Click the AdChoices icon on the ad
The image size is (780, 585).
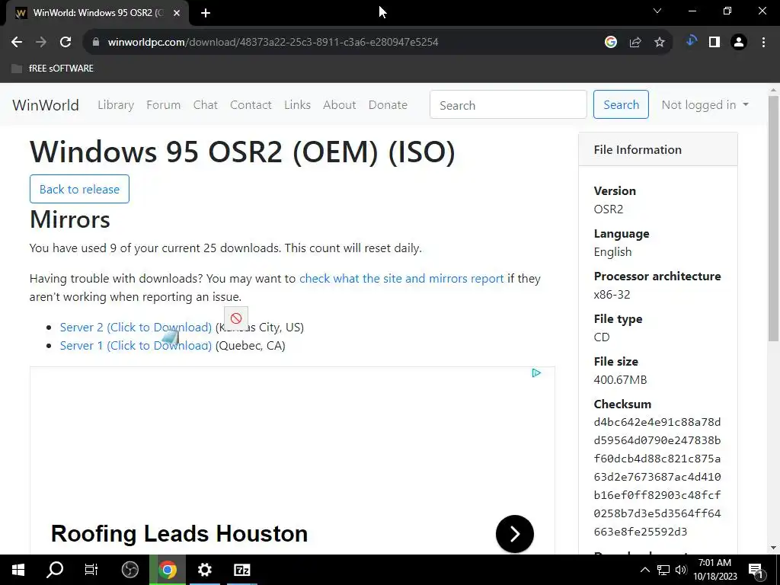tap(536, 373)
